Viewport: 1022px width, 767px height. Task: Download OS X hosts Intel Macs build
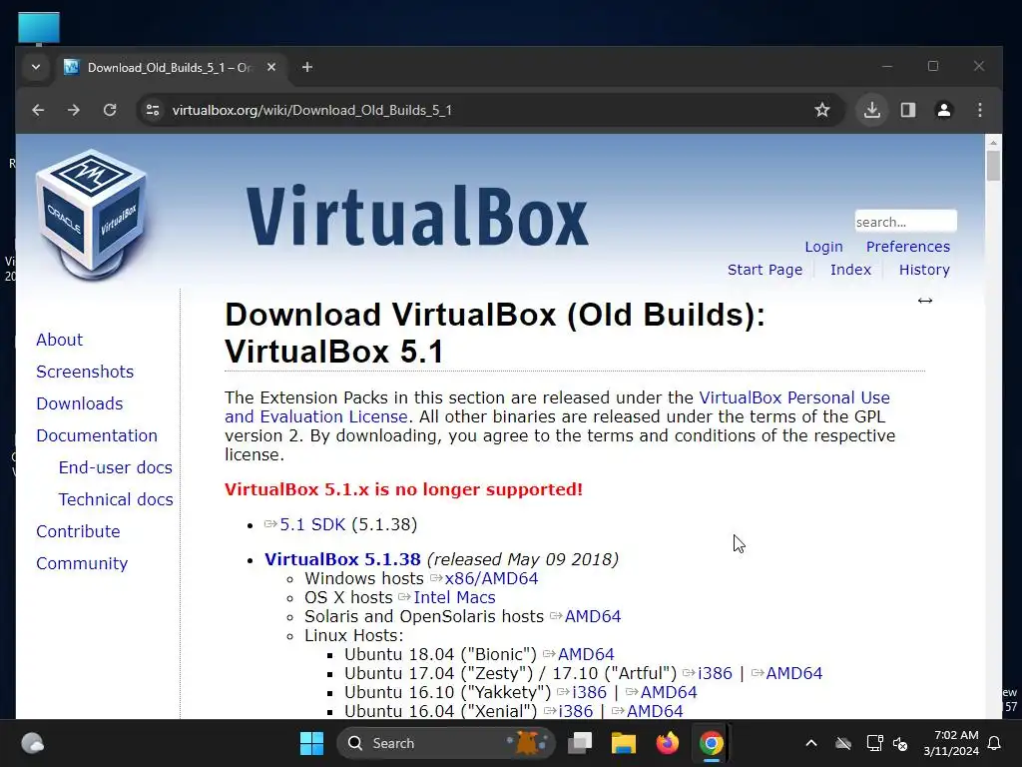tap(454, 597)
